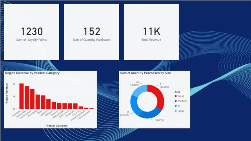Click the 'Plumbing' x-axis label
The height and width of the screenshot is (141, 251).
(32, 114)
